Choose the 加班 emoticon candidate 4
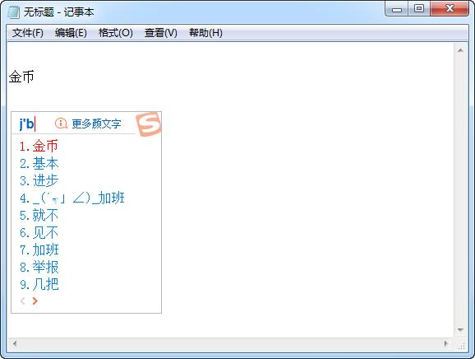475x359 pixels. tap(72, 198)
